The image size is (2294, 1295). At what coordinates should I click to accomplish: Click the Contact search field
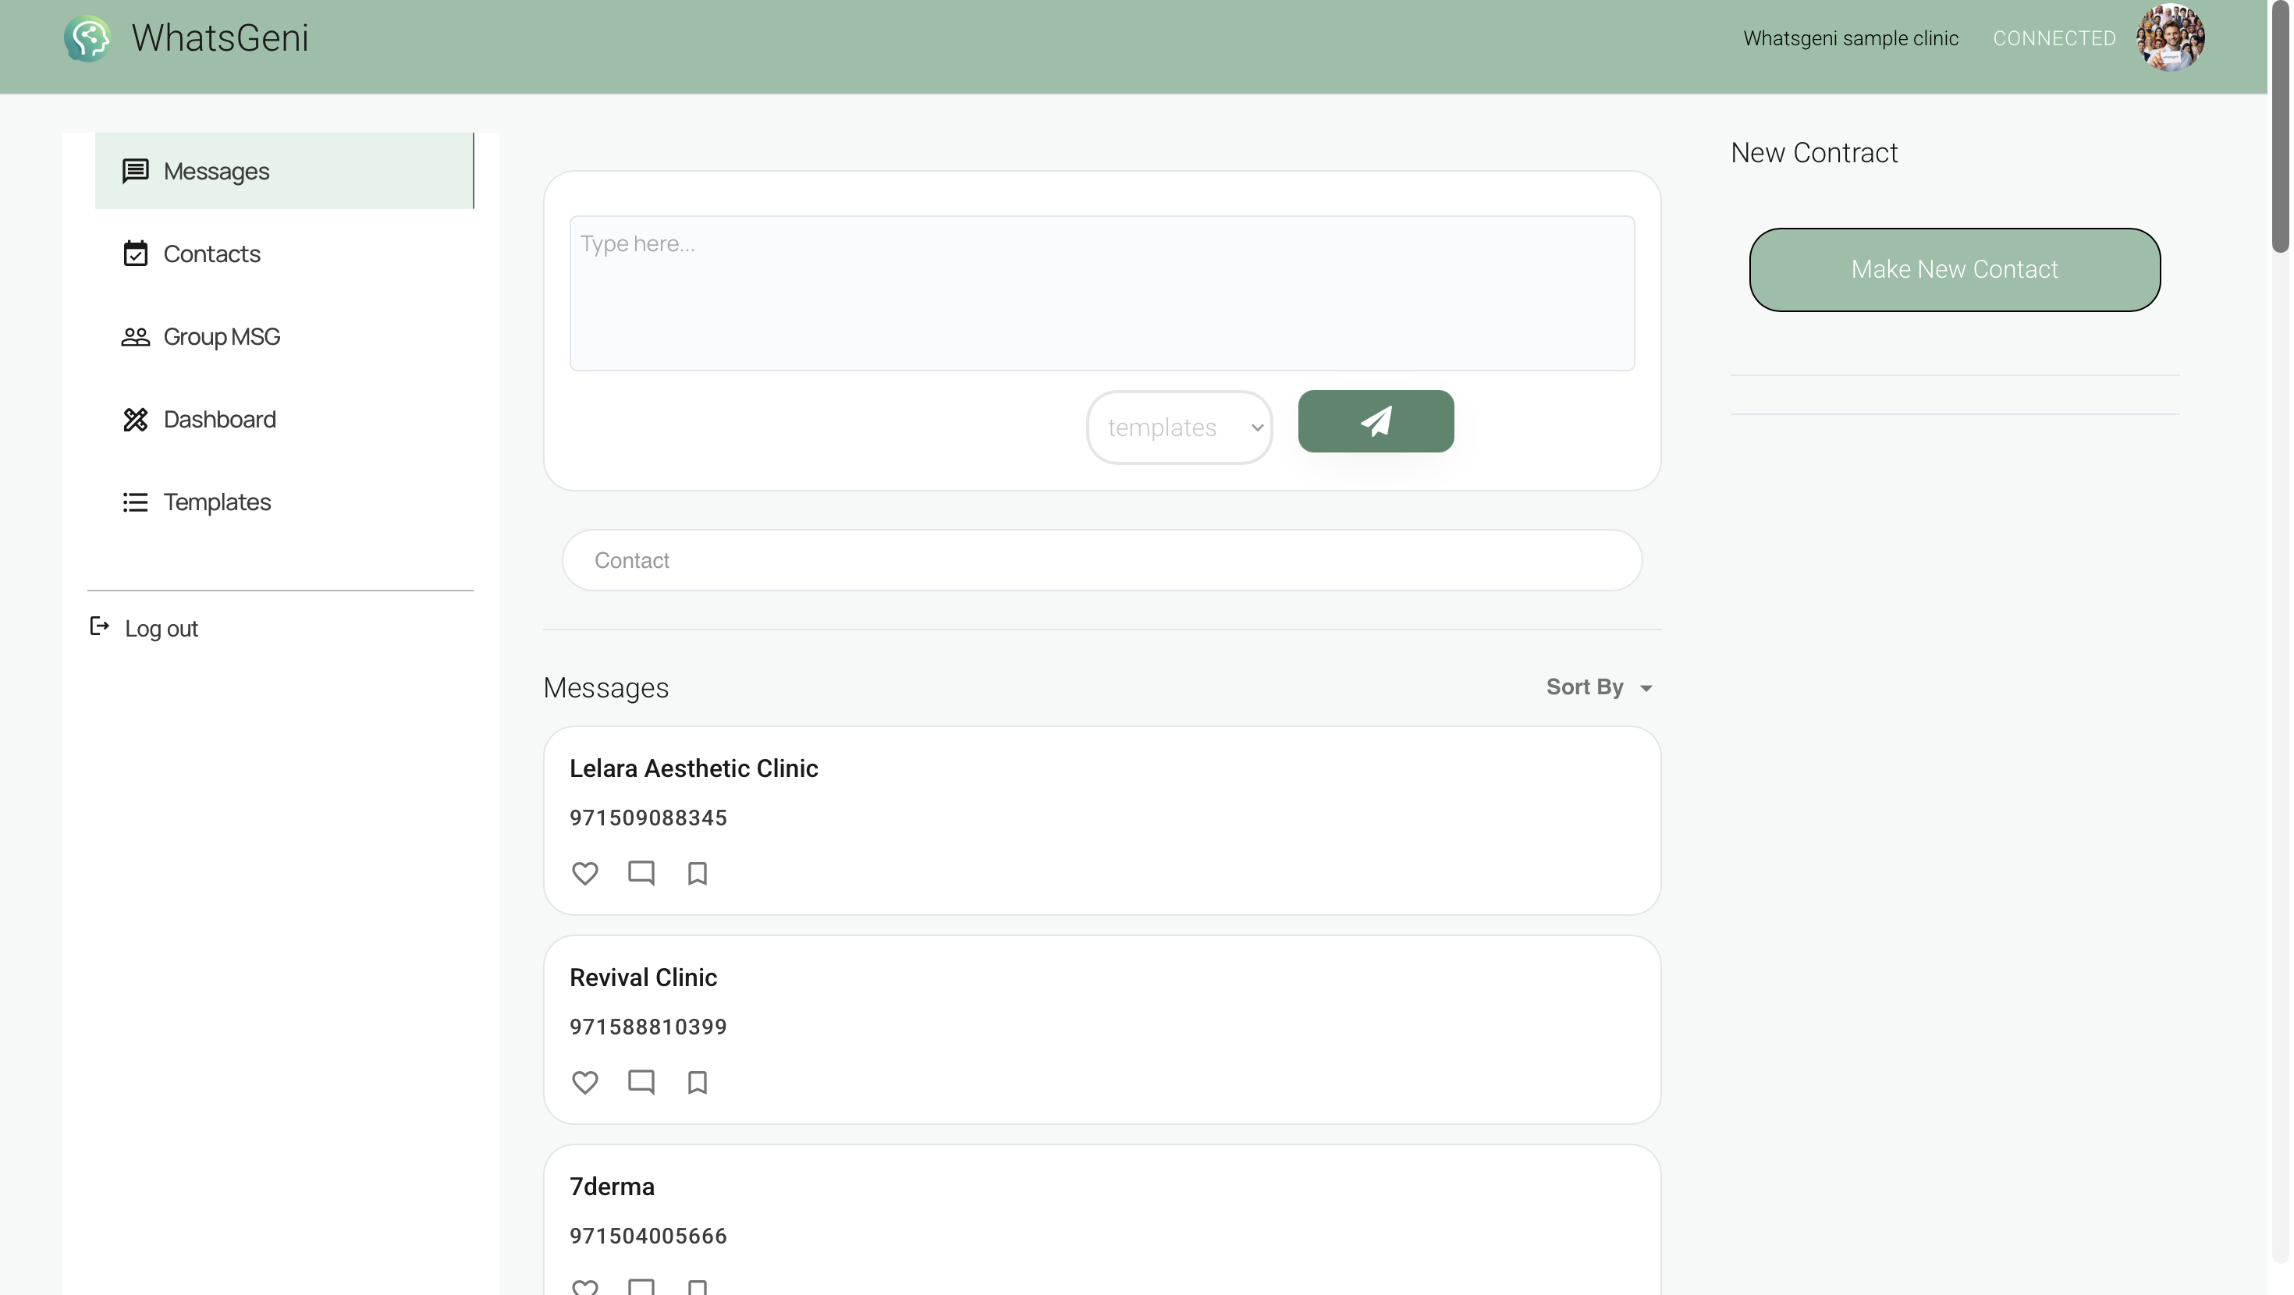[1102, 560]
